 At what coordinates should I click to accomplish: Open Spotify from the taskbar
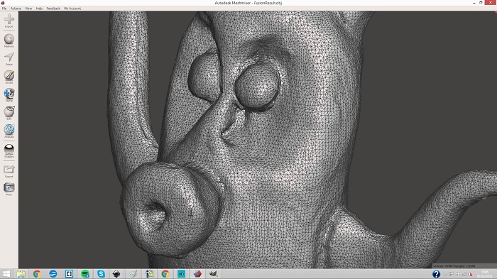[x=85, y=274]
